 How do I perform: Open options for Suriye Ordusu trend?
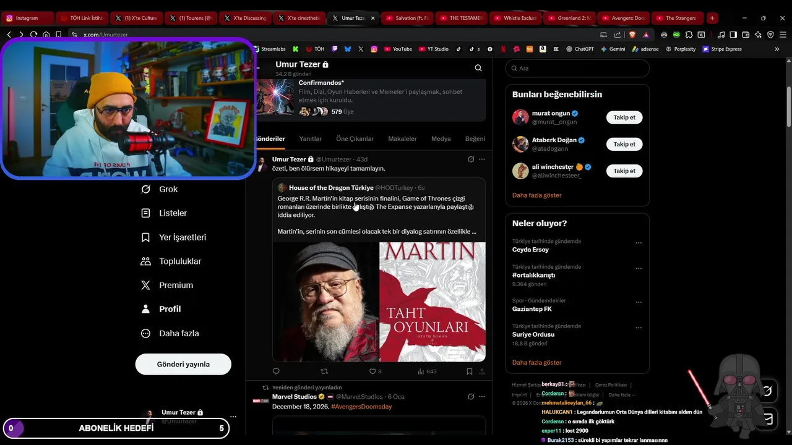coord(639,328)
